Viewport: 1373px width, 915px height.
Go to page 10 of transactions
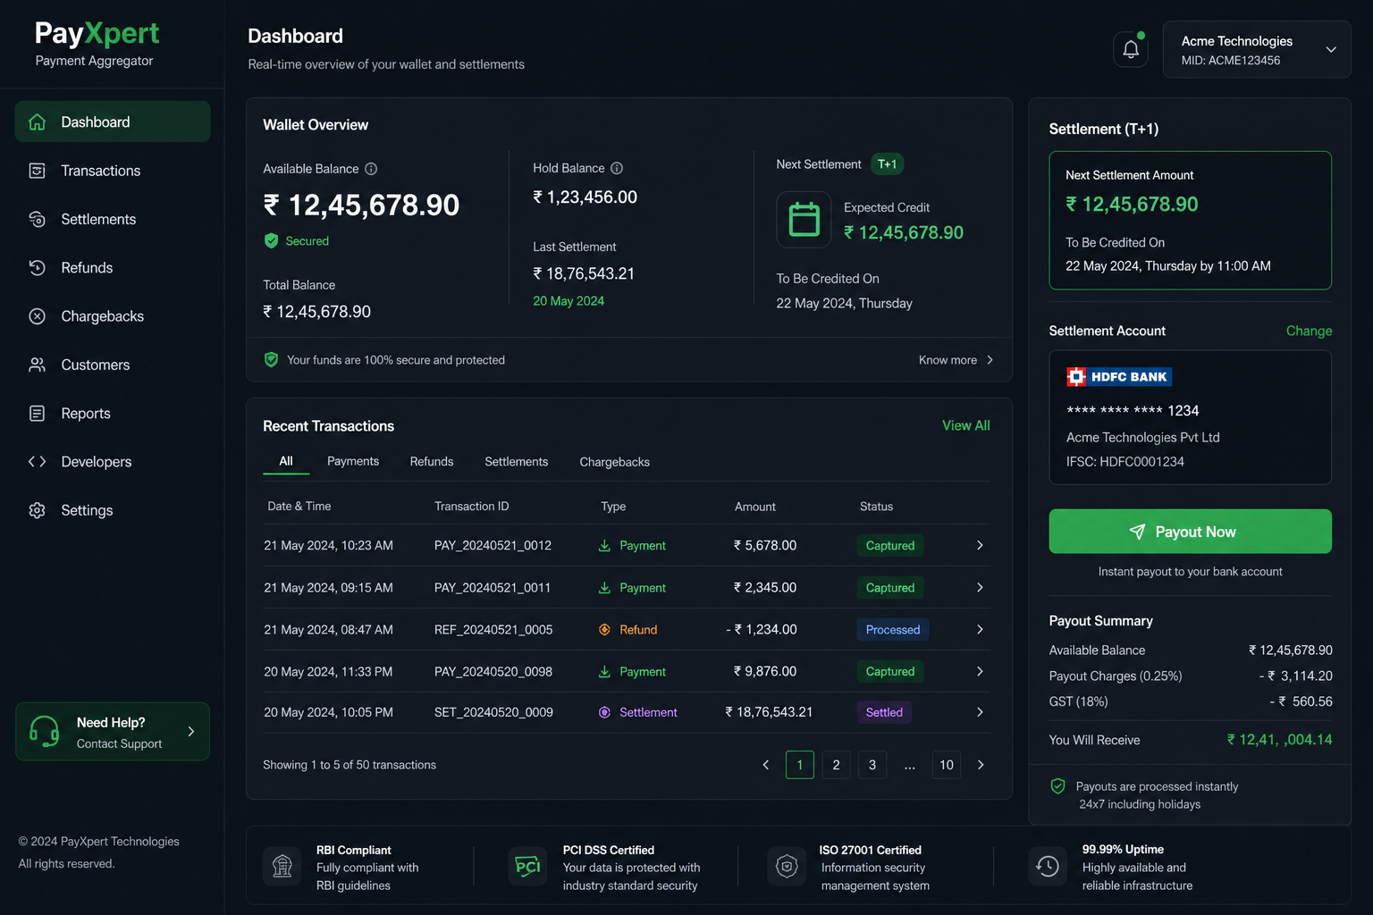pyautogui.click(x=947, y=765)
